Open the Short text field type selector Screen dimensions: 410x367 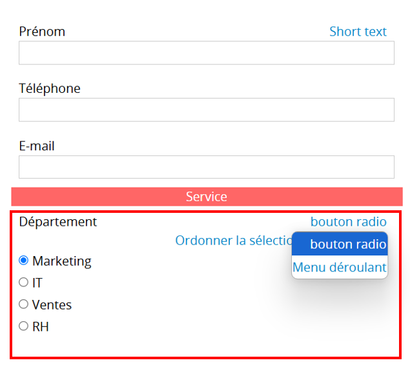pos(358,32)
